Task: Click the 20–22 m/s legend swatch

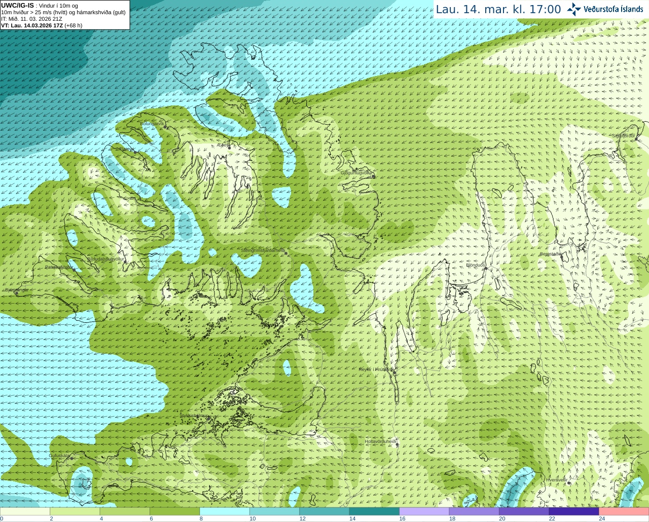Action: [x=524, y=511]
